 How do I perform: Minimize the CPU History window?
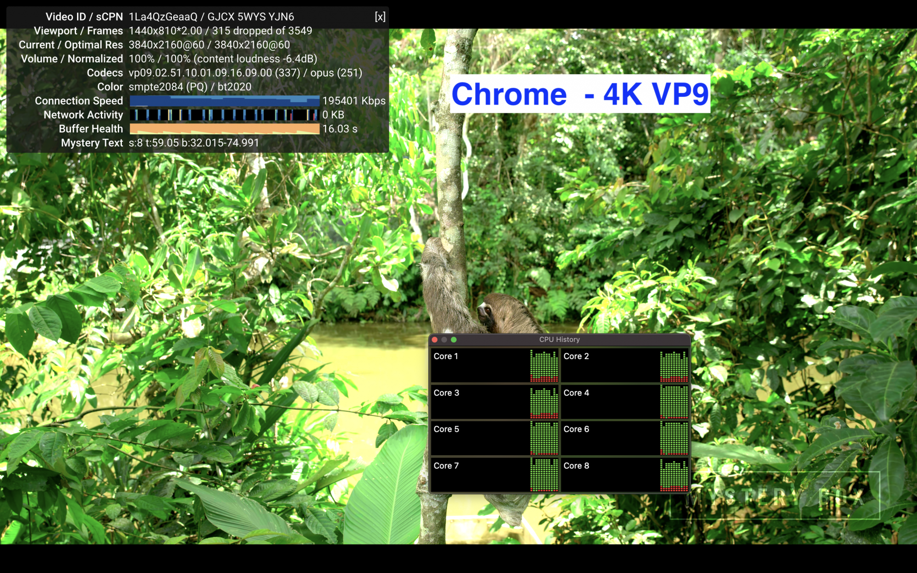tap(444, 340)
